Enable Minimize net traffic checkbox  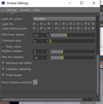[x=3, y=63]
